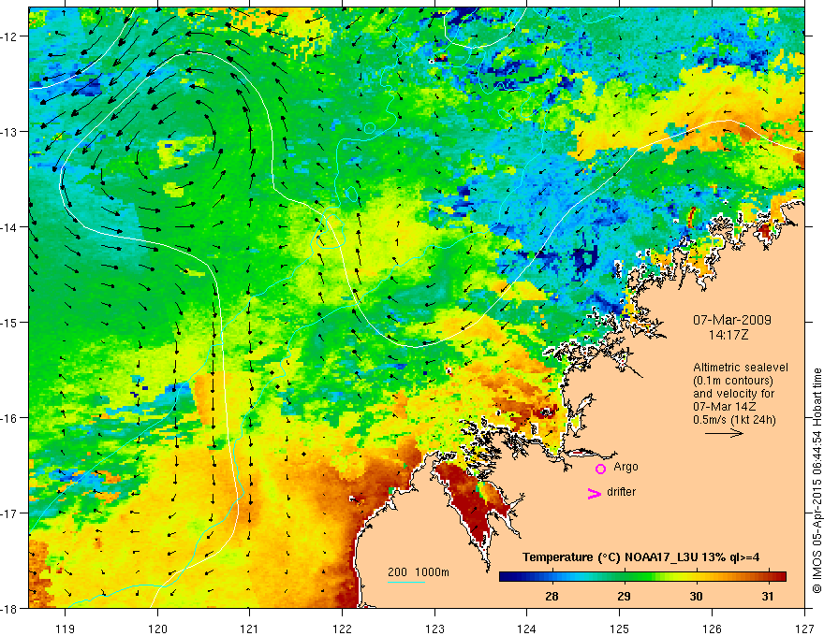Click the 'Altimetric sealevel' legend text

coord(741,368)
